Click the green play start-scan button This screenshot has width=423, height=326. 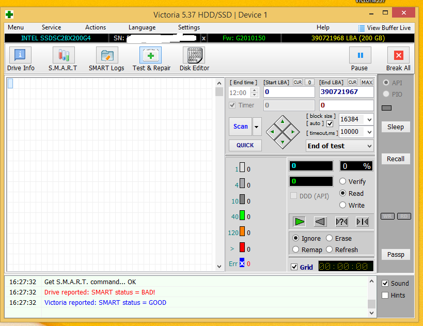(300, 222)
